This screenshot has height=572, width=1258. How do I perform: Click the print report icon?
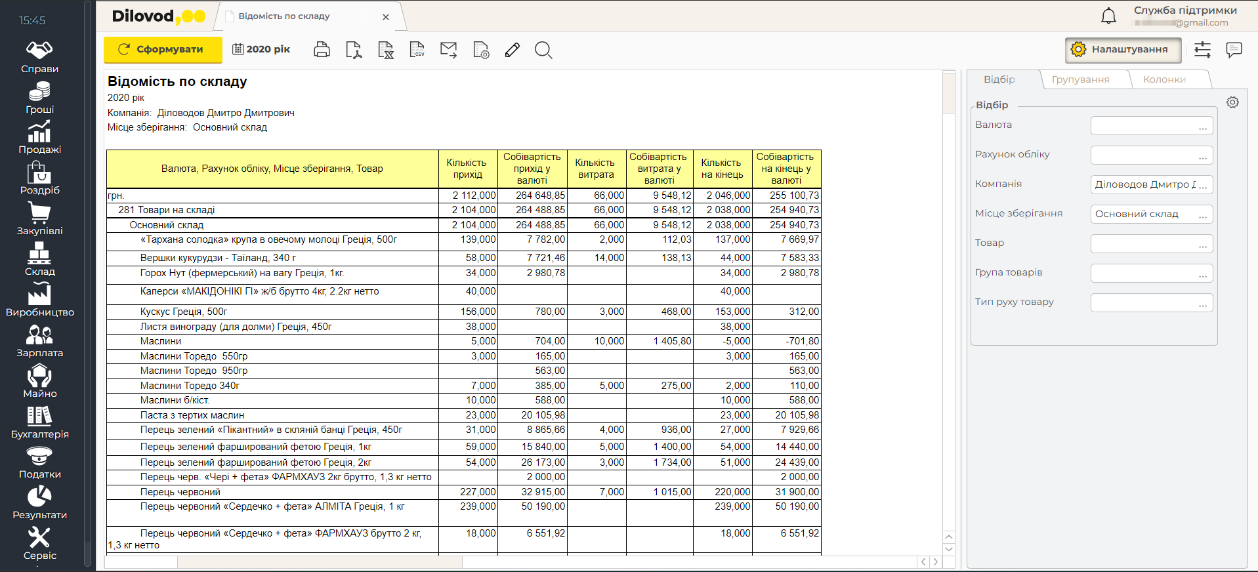[x=322, y=50]
